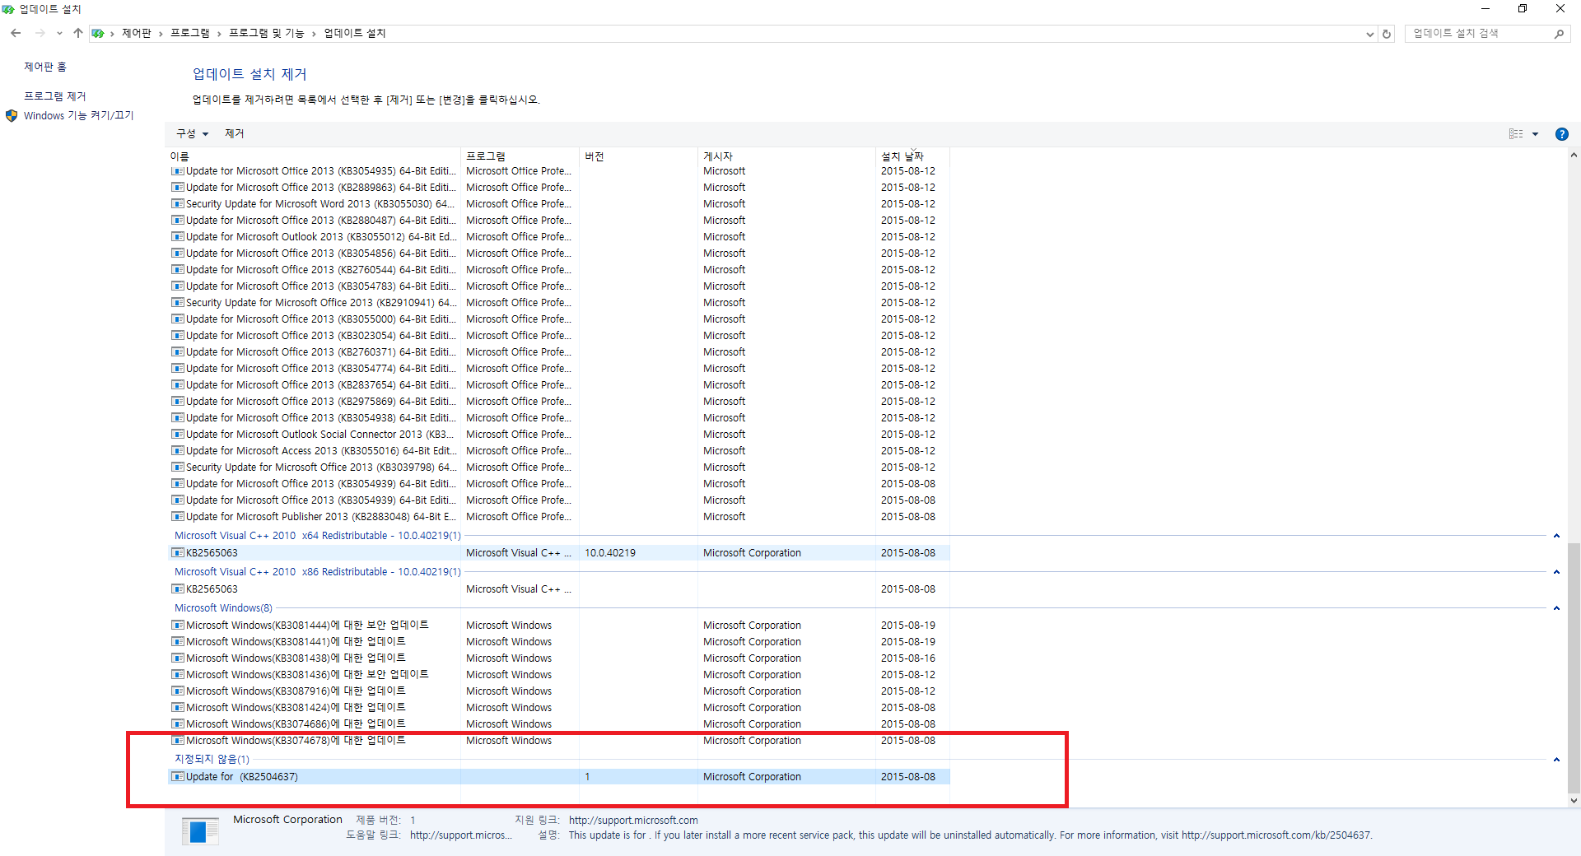
Task: Click the x64 KB2565063 row icon
Action: pos(177,553)
